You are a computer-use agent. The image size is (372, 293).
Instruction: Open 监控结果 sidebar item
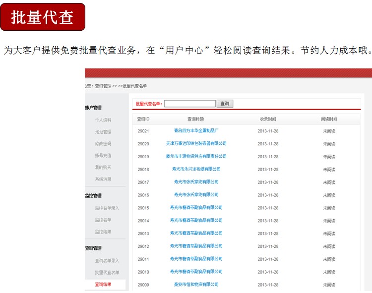(x=103, y=232)
